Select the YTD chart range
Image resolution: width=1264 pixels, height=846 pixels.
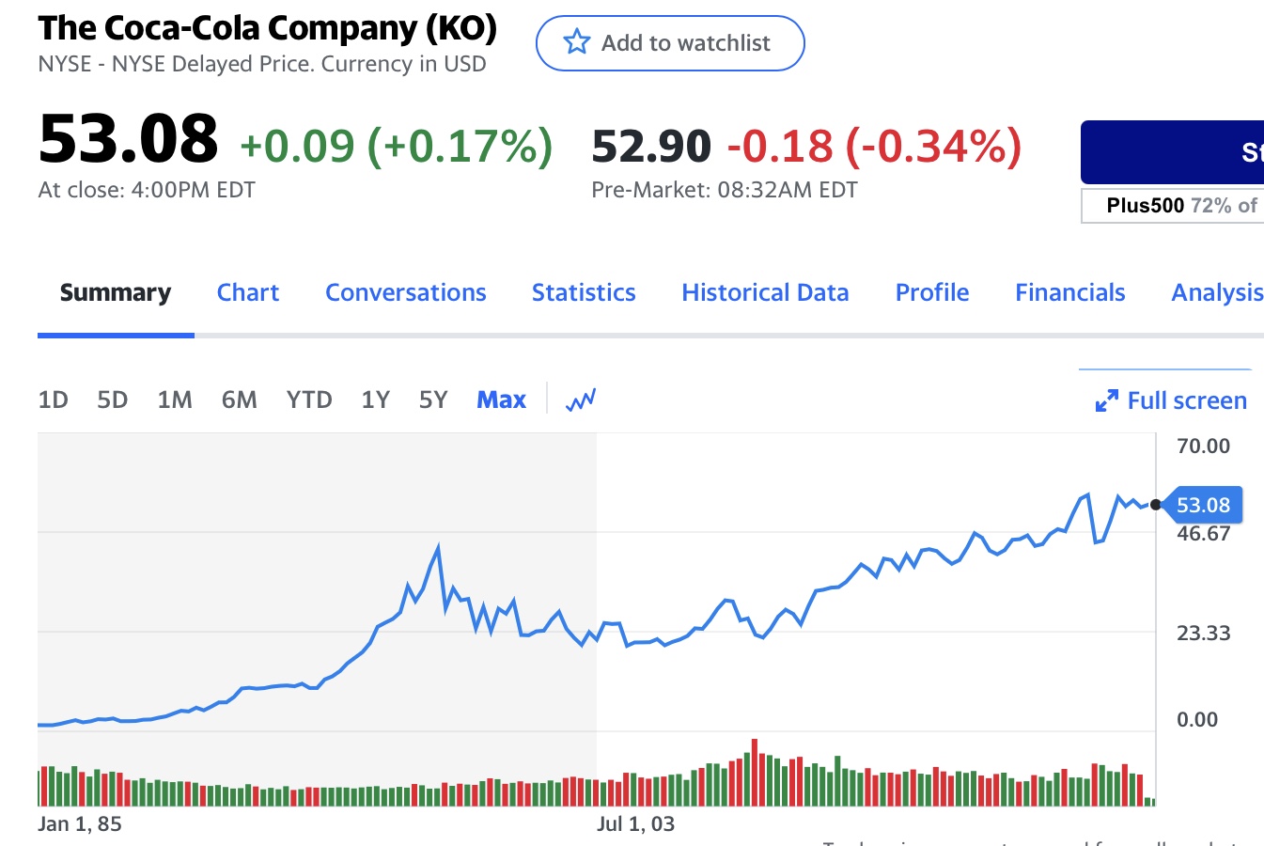[x=309, y=400]
